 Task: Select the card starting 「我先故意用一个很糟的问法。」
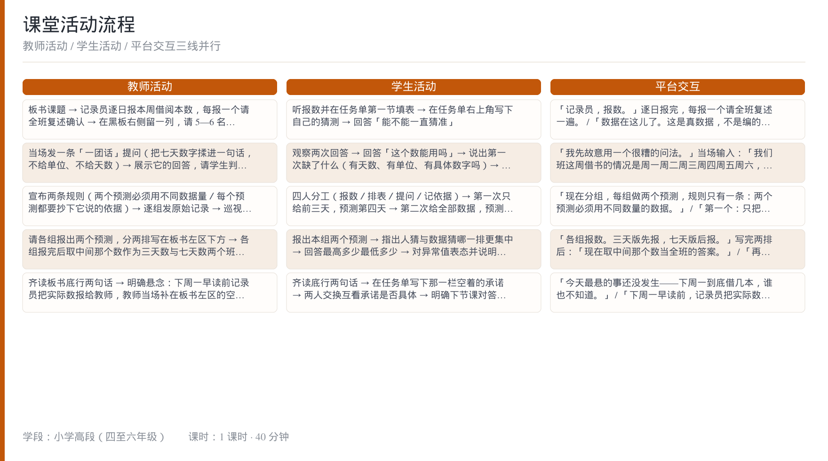(677, 163)
